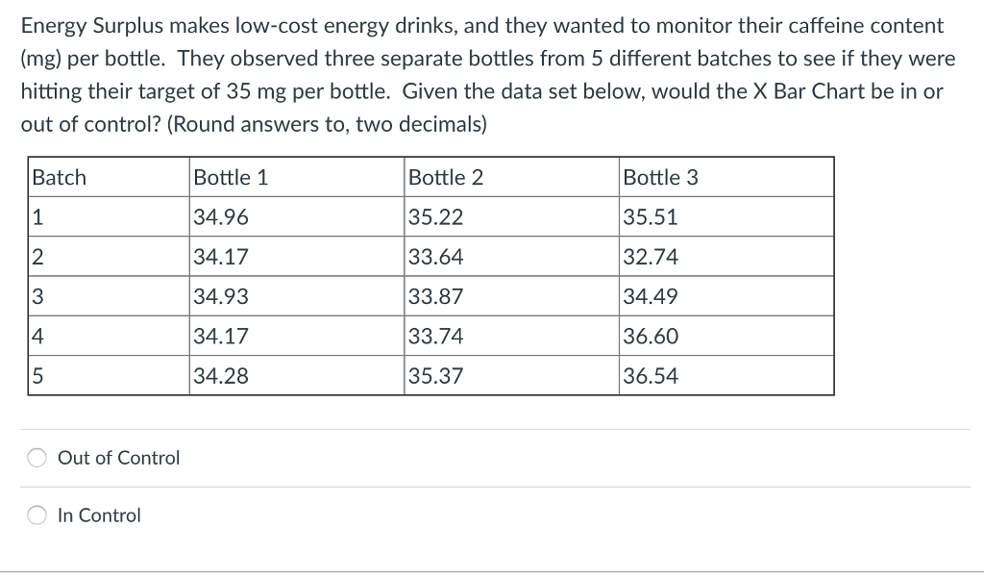Click the Batch column header
The image size is (984, 578).
[x=109, y=177]
